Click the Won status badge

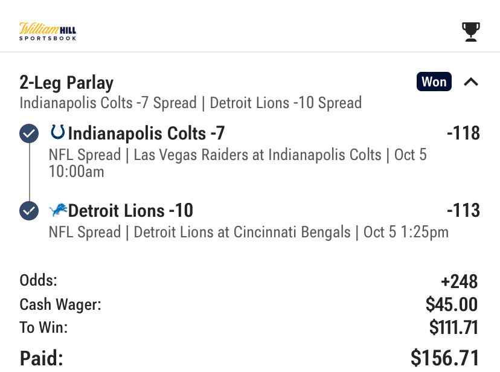434,82
